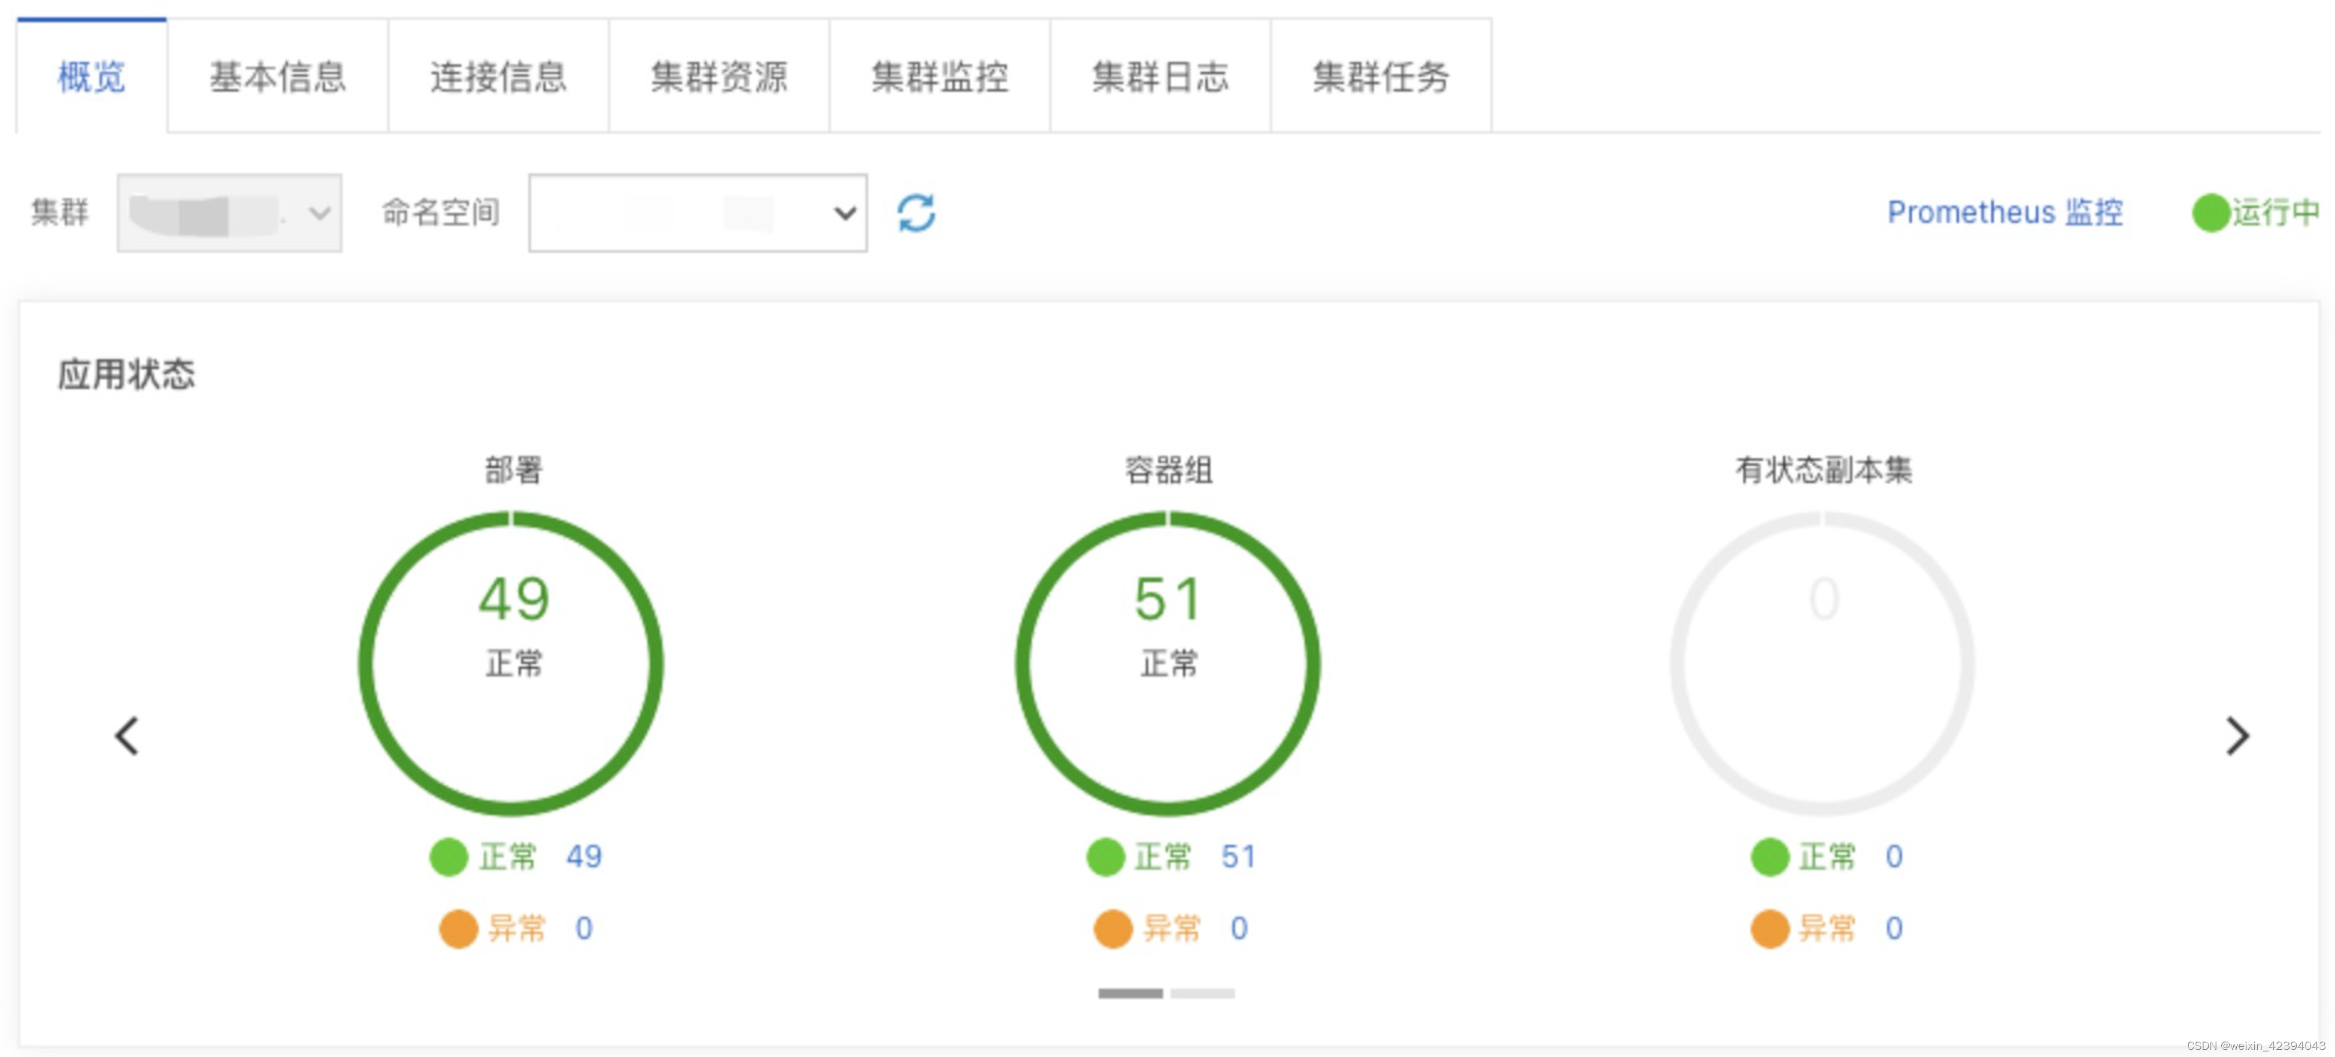Open the 集群 selection dropdown
Screen dimensions: 2335x1057
point(229,213)
